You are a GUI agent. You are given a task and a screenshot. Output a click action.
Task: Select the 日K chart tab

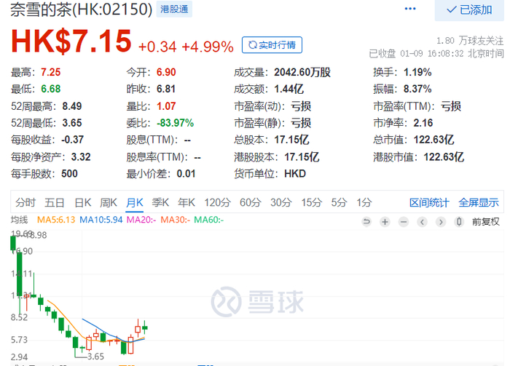pyautogui.click(x=82, y=203)
